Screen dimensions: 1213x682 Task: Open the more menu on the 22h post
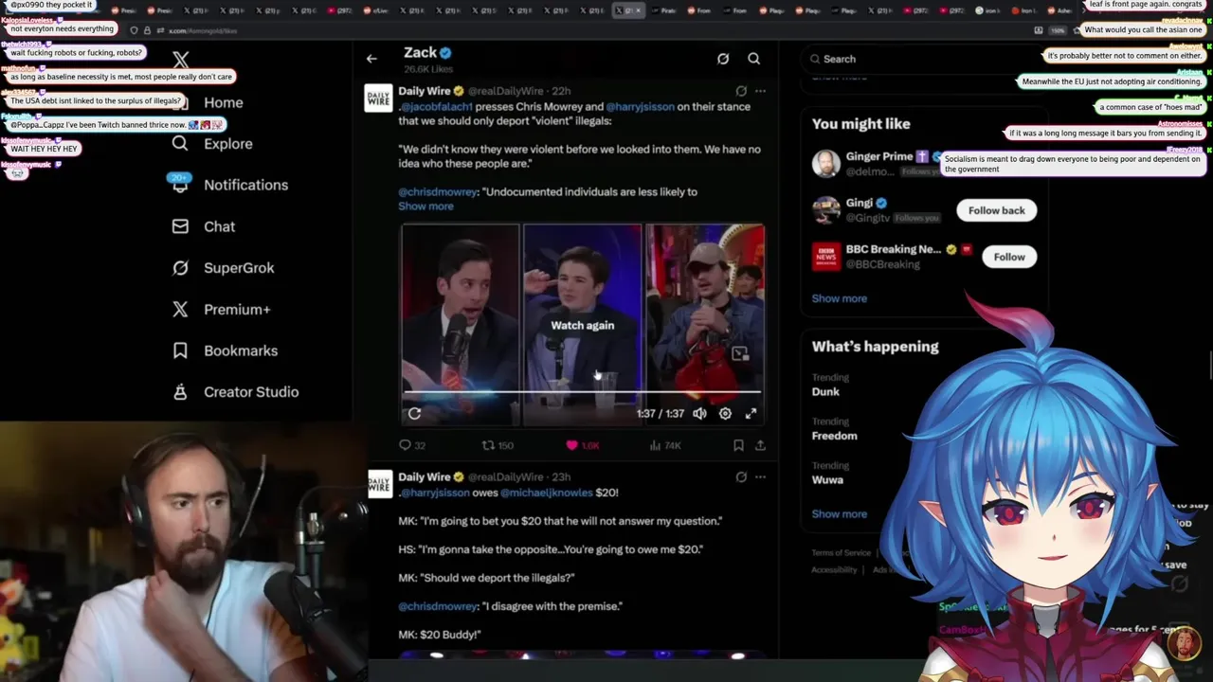[x=760, y=91]
